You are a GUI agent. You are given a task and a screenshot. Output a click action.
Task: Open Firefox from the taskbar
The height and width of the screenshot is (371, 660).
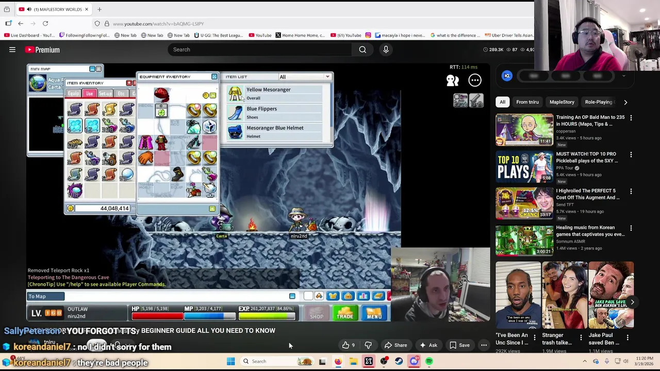click(x=338, y=361)
